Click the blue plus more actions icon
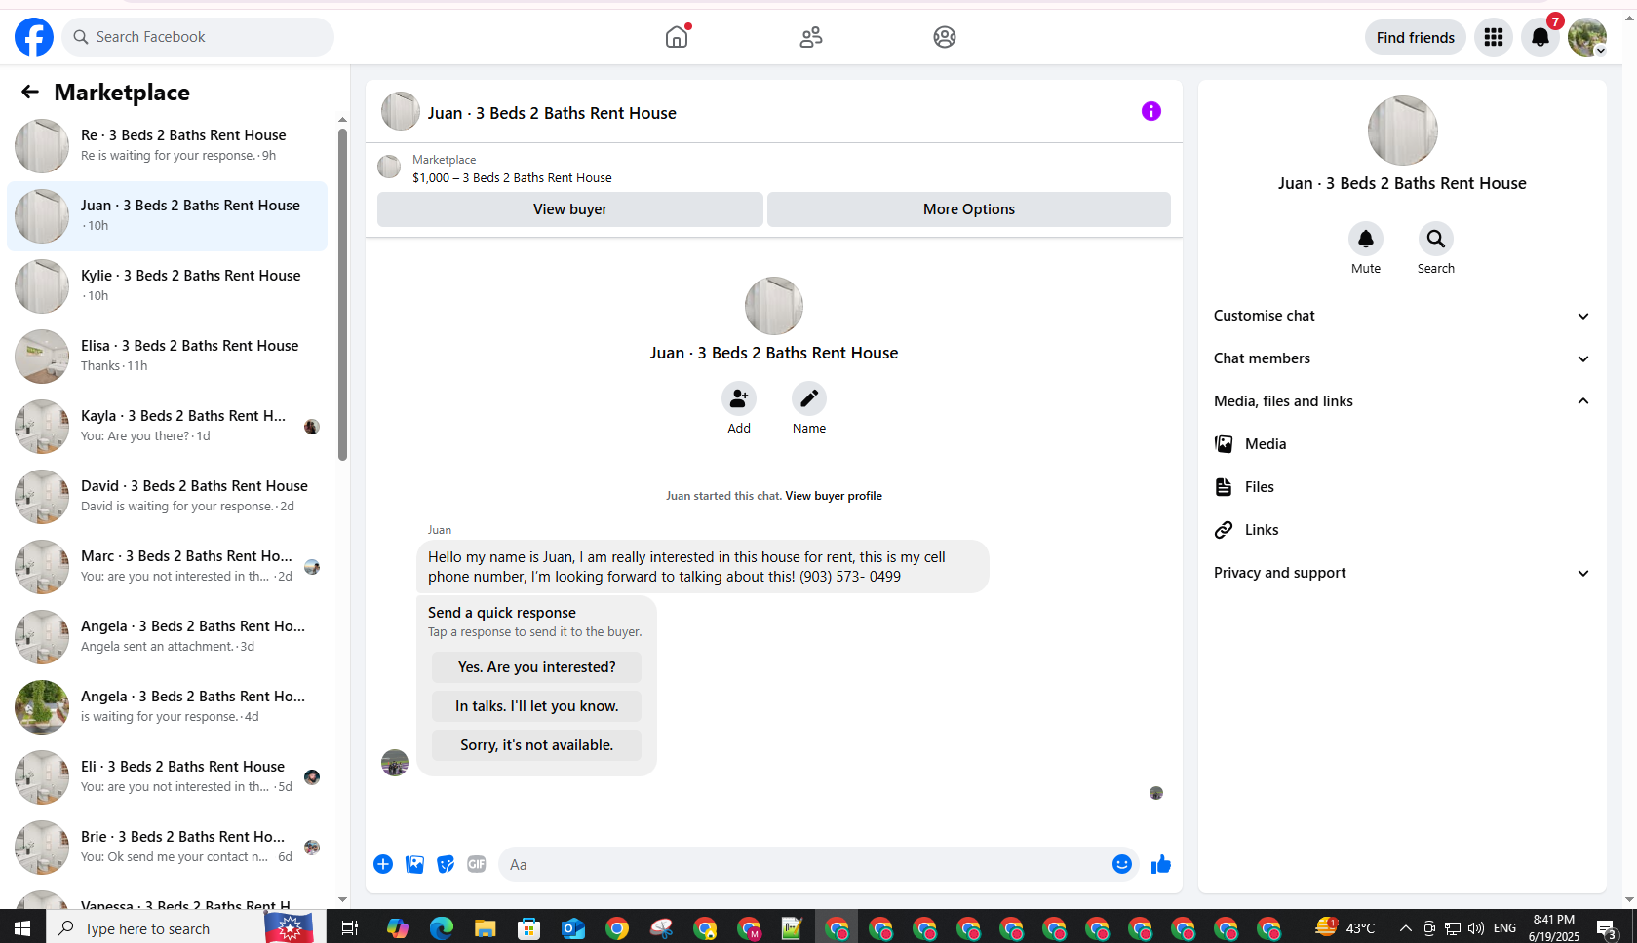The height and width of the screenshot is (943, 1637). (x=383, y=864)
